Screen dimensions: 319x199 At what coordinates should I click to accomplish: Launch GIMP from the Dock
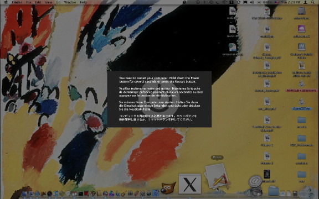(168, 187)
